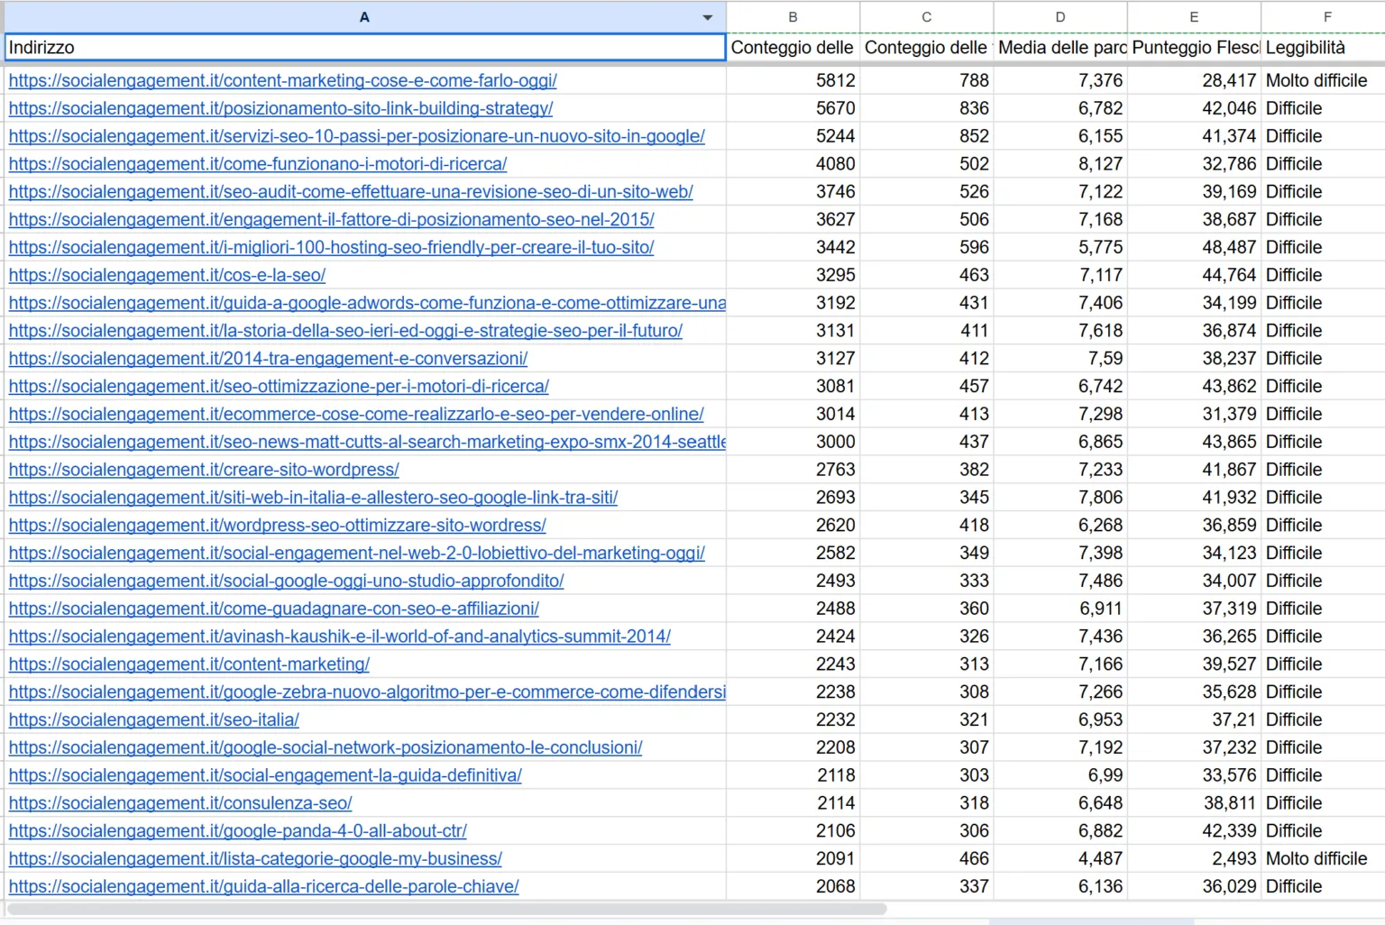Open the filter dropdown on column A header
The image size is (1385, 925).
708,16
